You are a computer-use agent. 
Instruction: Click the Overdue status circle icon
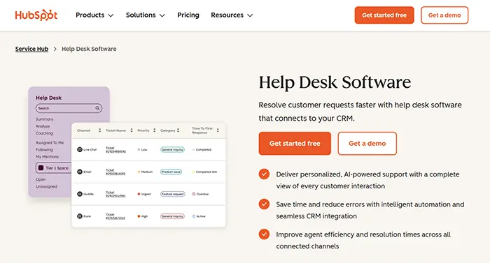[193, 194]
